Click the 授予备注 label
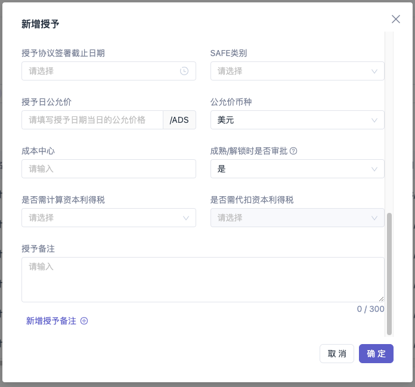415x387 pixels. [x=38, y=249]
